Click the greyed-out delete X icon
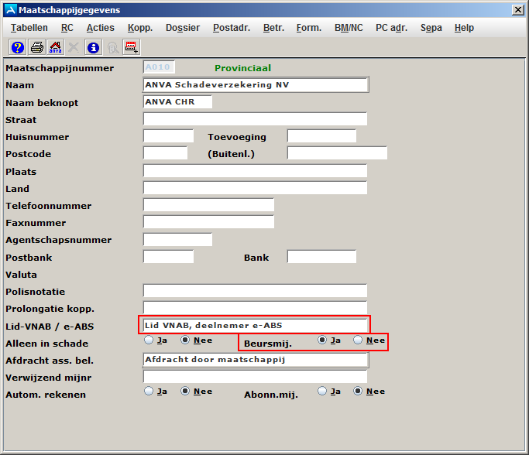This screenshot has width=529, height=455. pyautogui.click(x=74, y=47)
